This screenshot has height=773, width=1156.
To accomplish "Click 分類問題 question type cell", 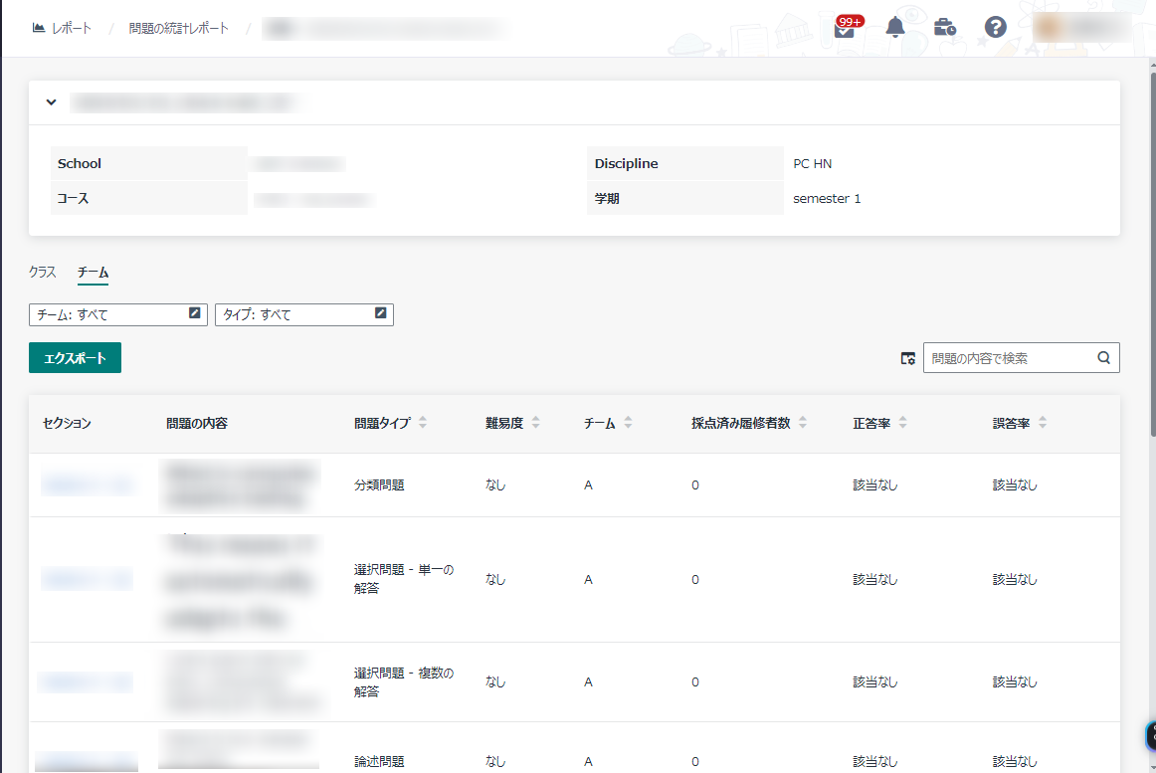I will 379,484.
